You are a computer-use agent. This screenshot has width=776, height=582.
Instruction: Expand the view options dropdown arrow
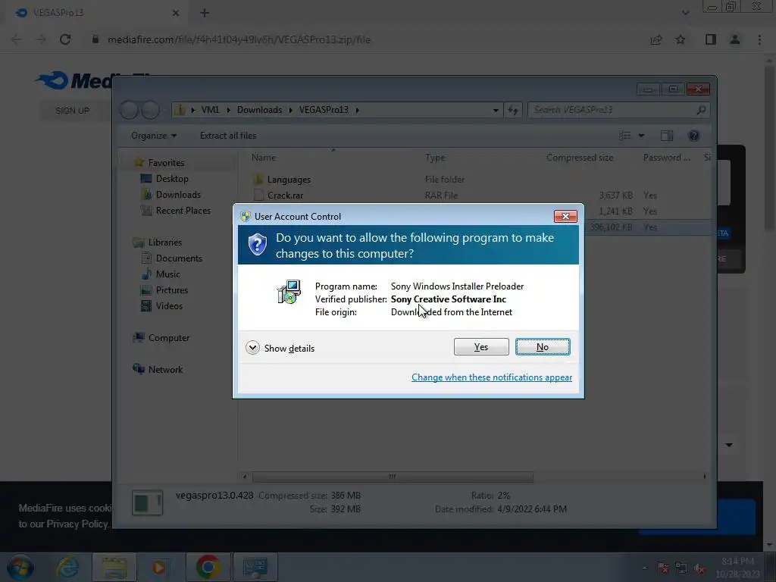click(641, 136)
